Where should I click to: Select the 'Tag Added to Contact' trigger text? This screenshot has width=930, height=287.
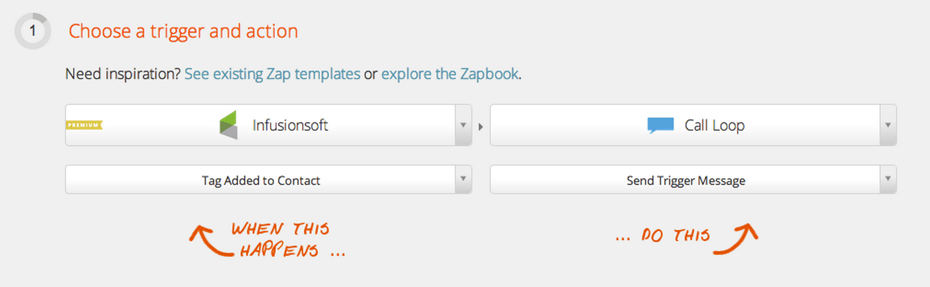coord(261,181)
